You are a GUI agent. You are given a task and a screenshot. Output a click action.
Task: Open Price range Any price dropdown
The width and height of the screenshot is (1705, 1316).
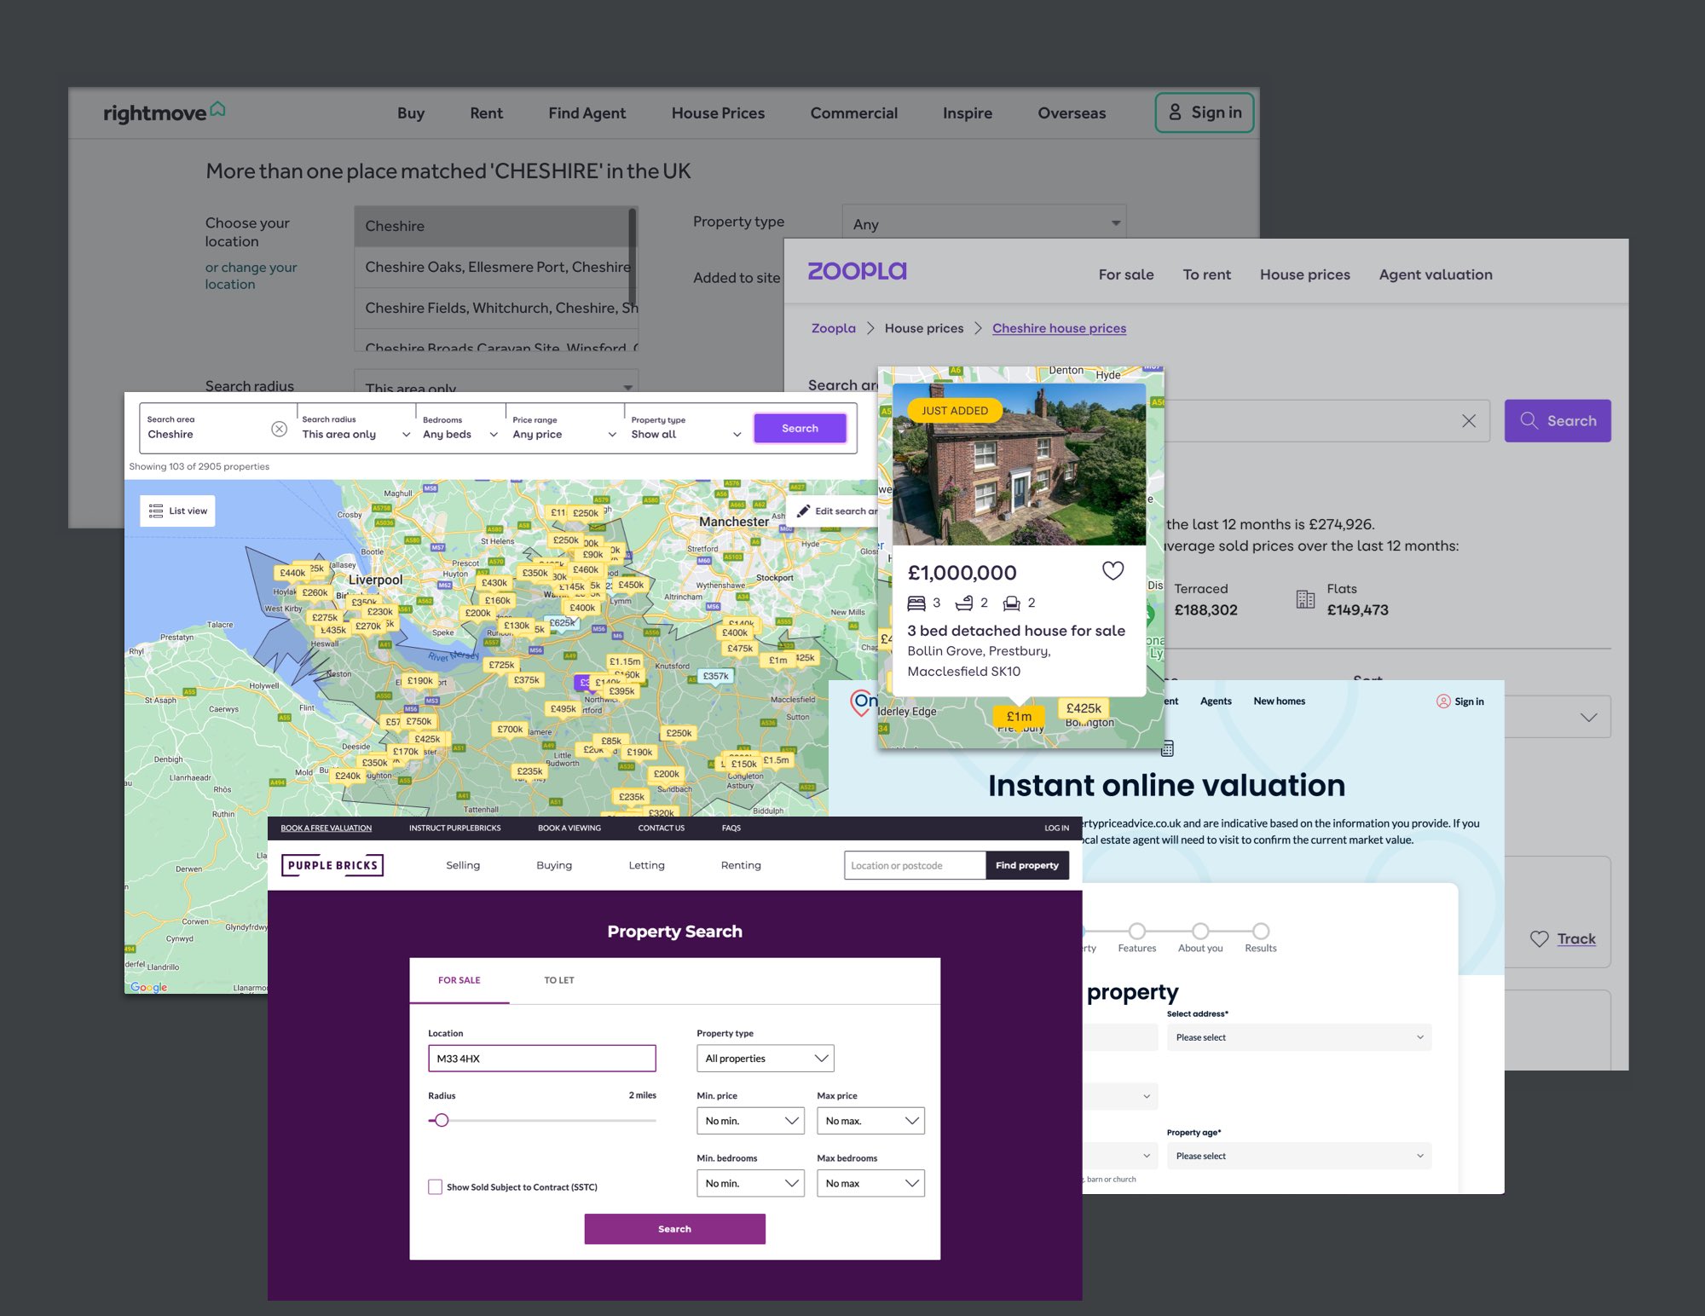click(564, 428)
